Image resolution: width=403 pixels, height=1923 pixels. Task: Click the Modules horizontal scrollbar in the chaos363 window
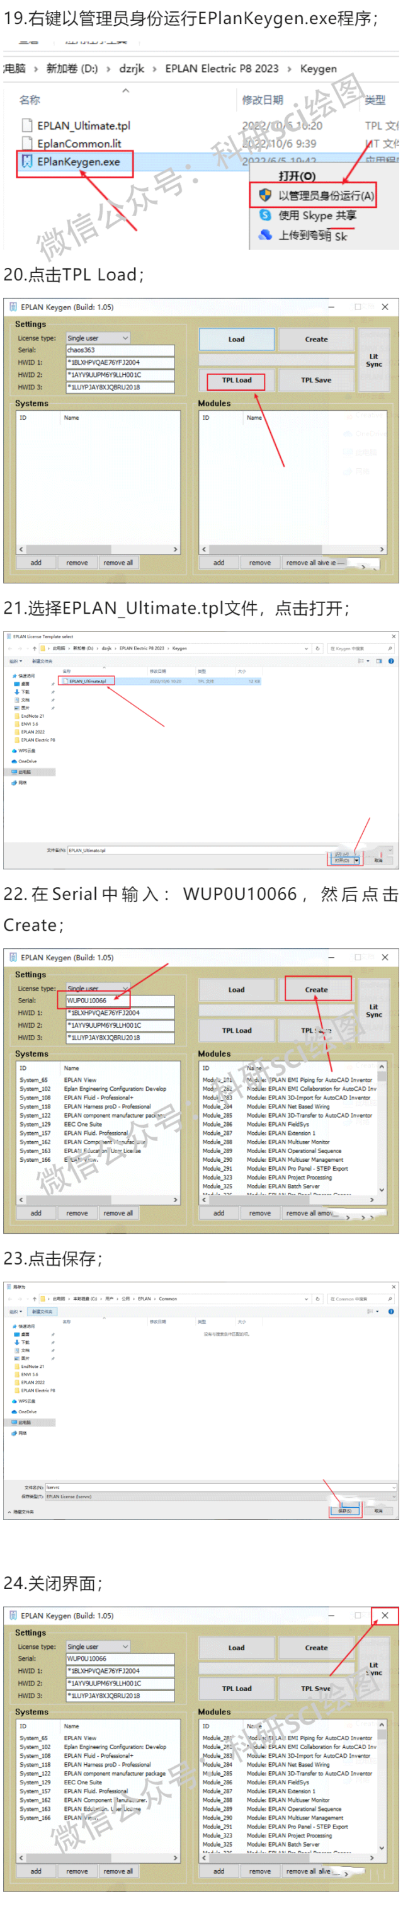[x=293, y=549]
